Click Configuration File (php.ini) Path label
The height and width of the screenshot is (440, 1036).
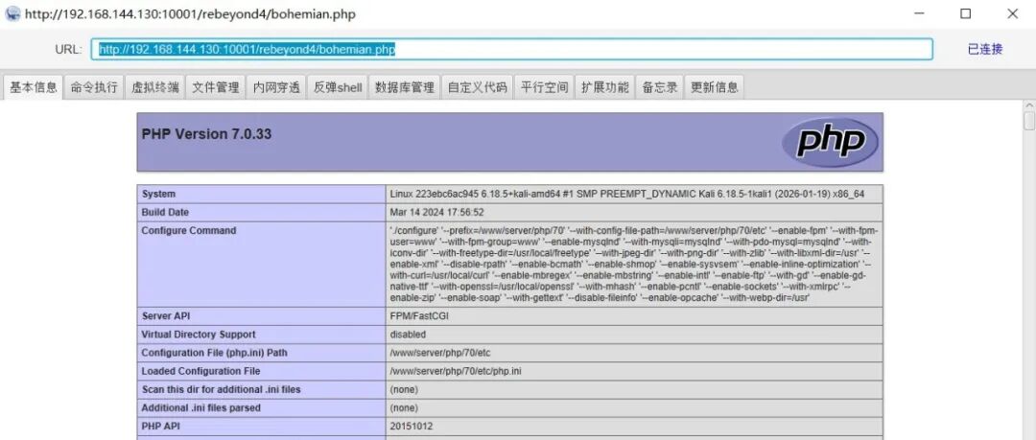(x=215, y=354)
